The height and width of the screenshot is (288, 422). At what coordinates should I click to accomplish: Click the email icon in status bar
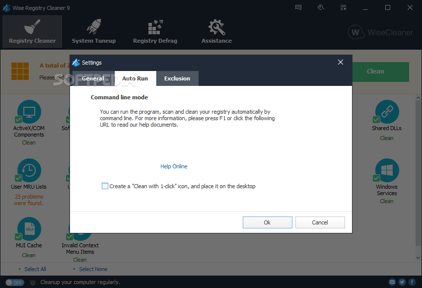(x=392, y=282)
